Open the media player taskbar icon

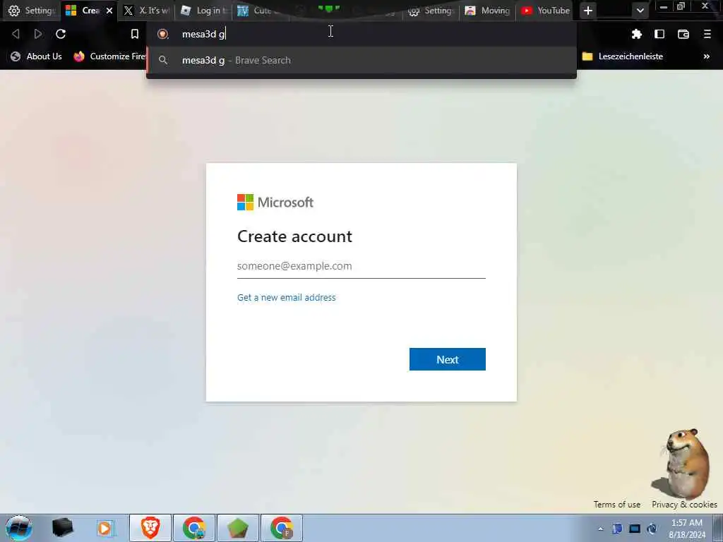tap(104, 528)
